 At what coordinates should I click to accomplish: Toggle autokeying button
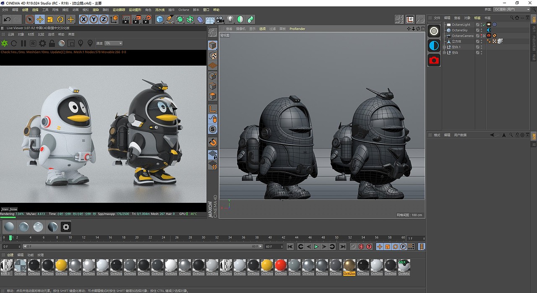pos(361,246)
